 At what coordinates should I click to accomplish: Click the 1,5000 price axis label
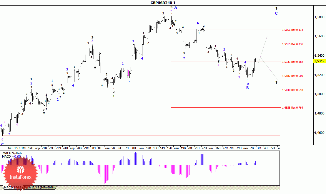[319, 94]
